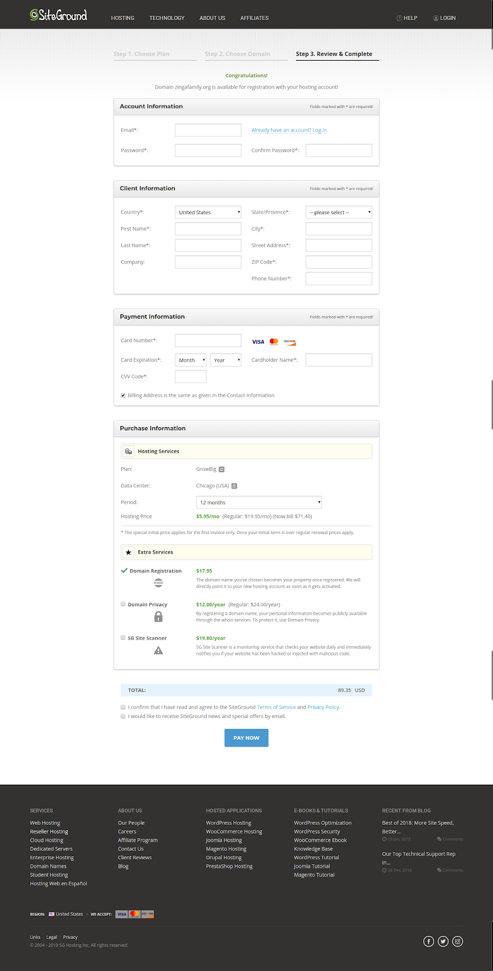Click the Card Number input field

tap(208, 340)
